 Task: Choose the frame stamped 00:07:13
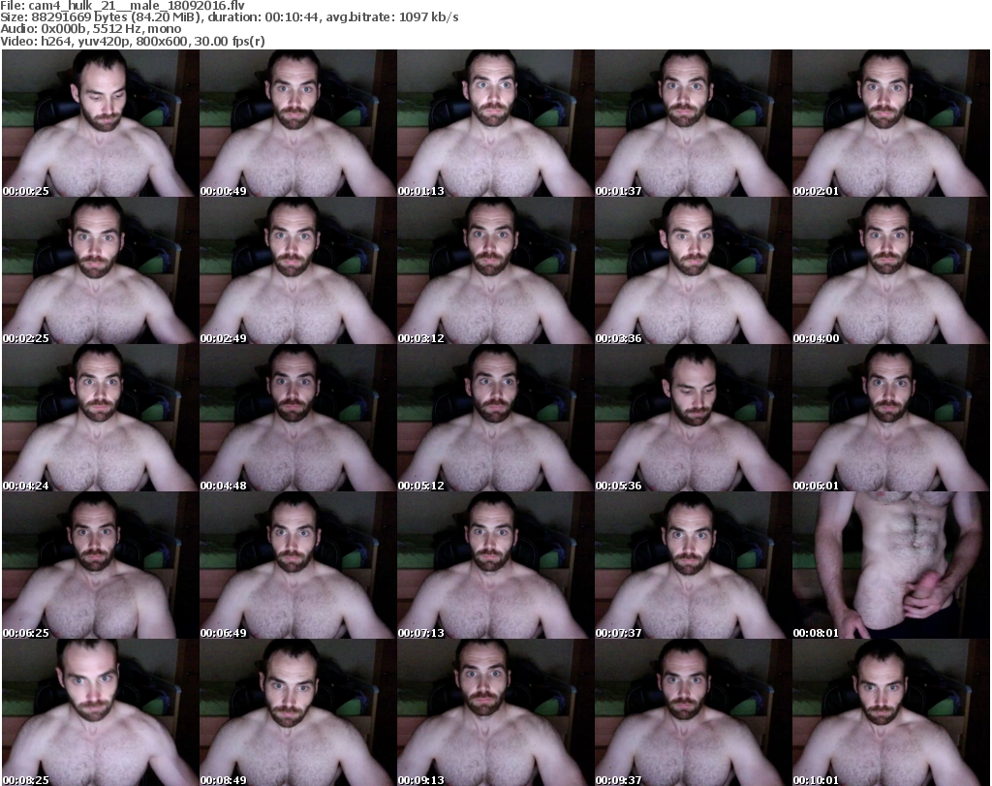coord(495,565)
